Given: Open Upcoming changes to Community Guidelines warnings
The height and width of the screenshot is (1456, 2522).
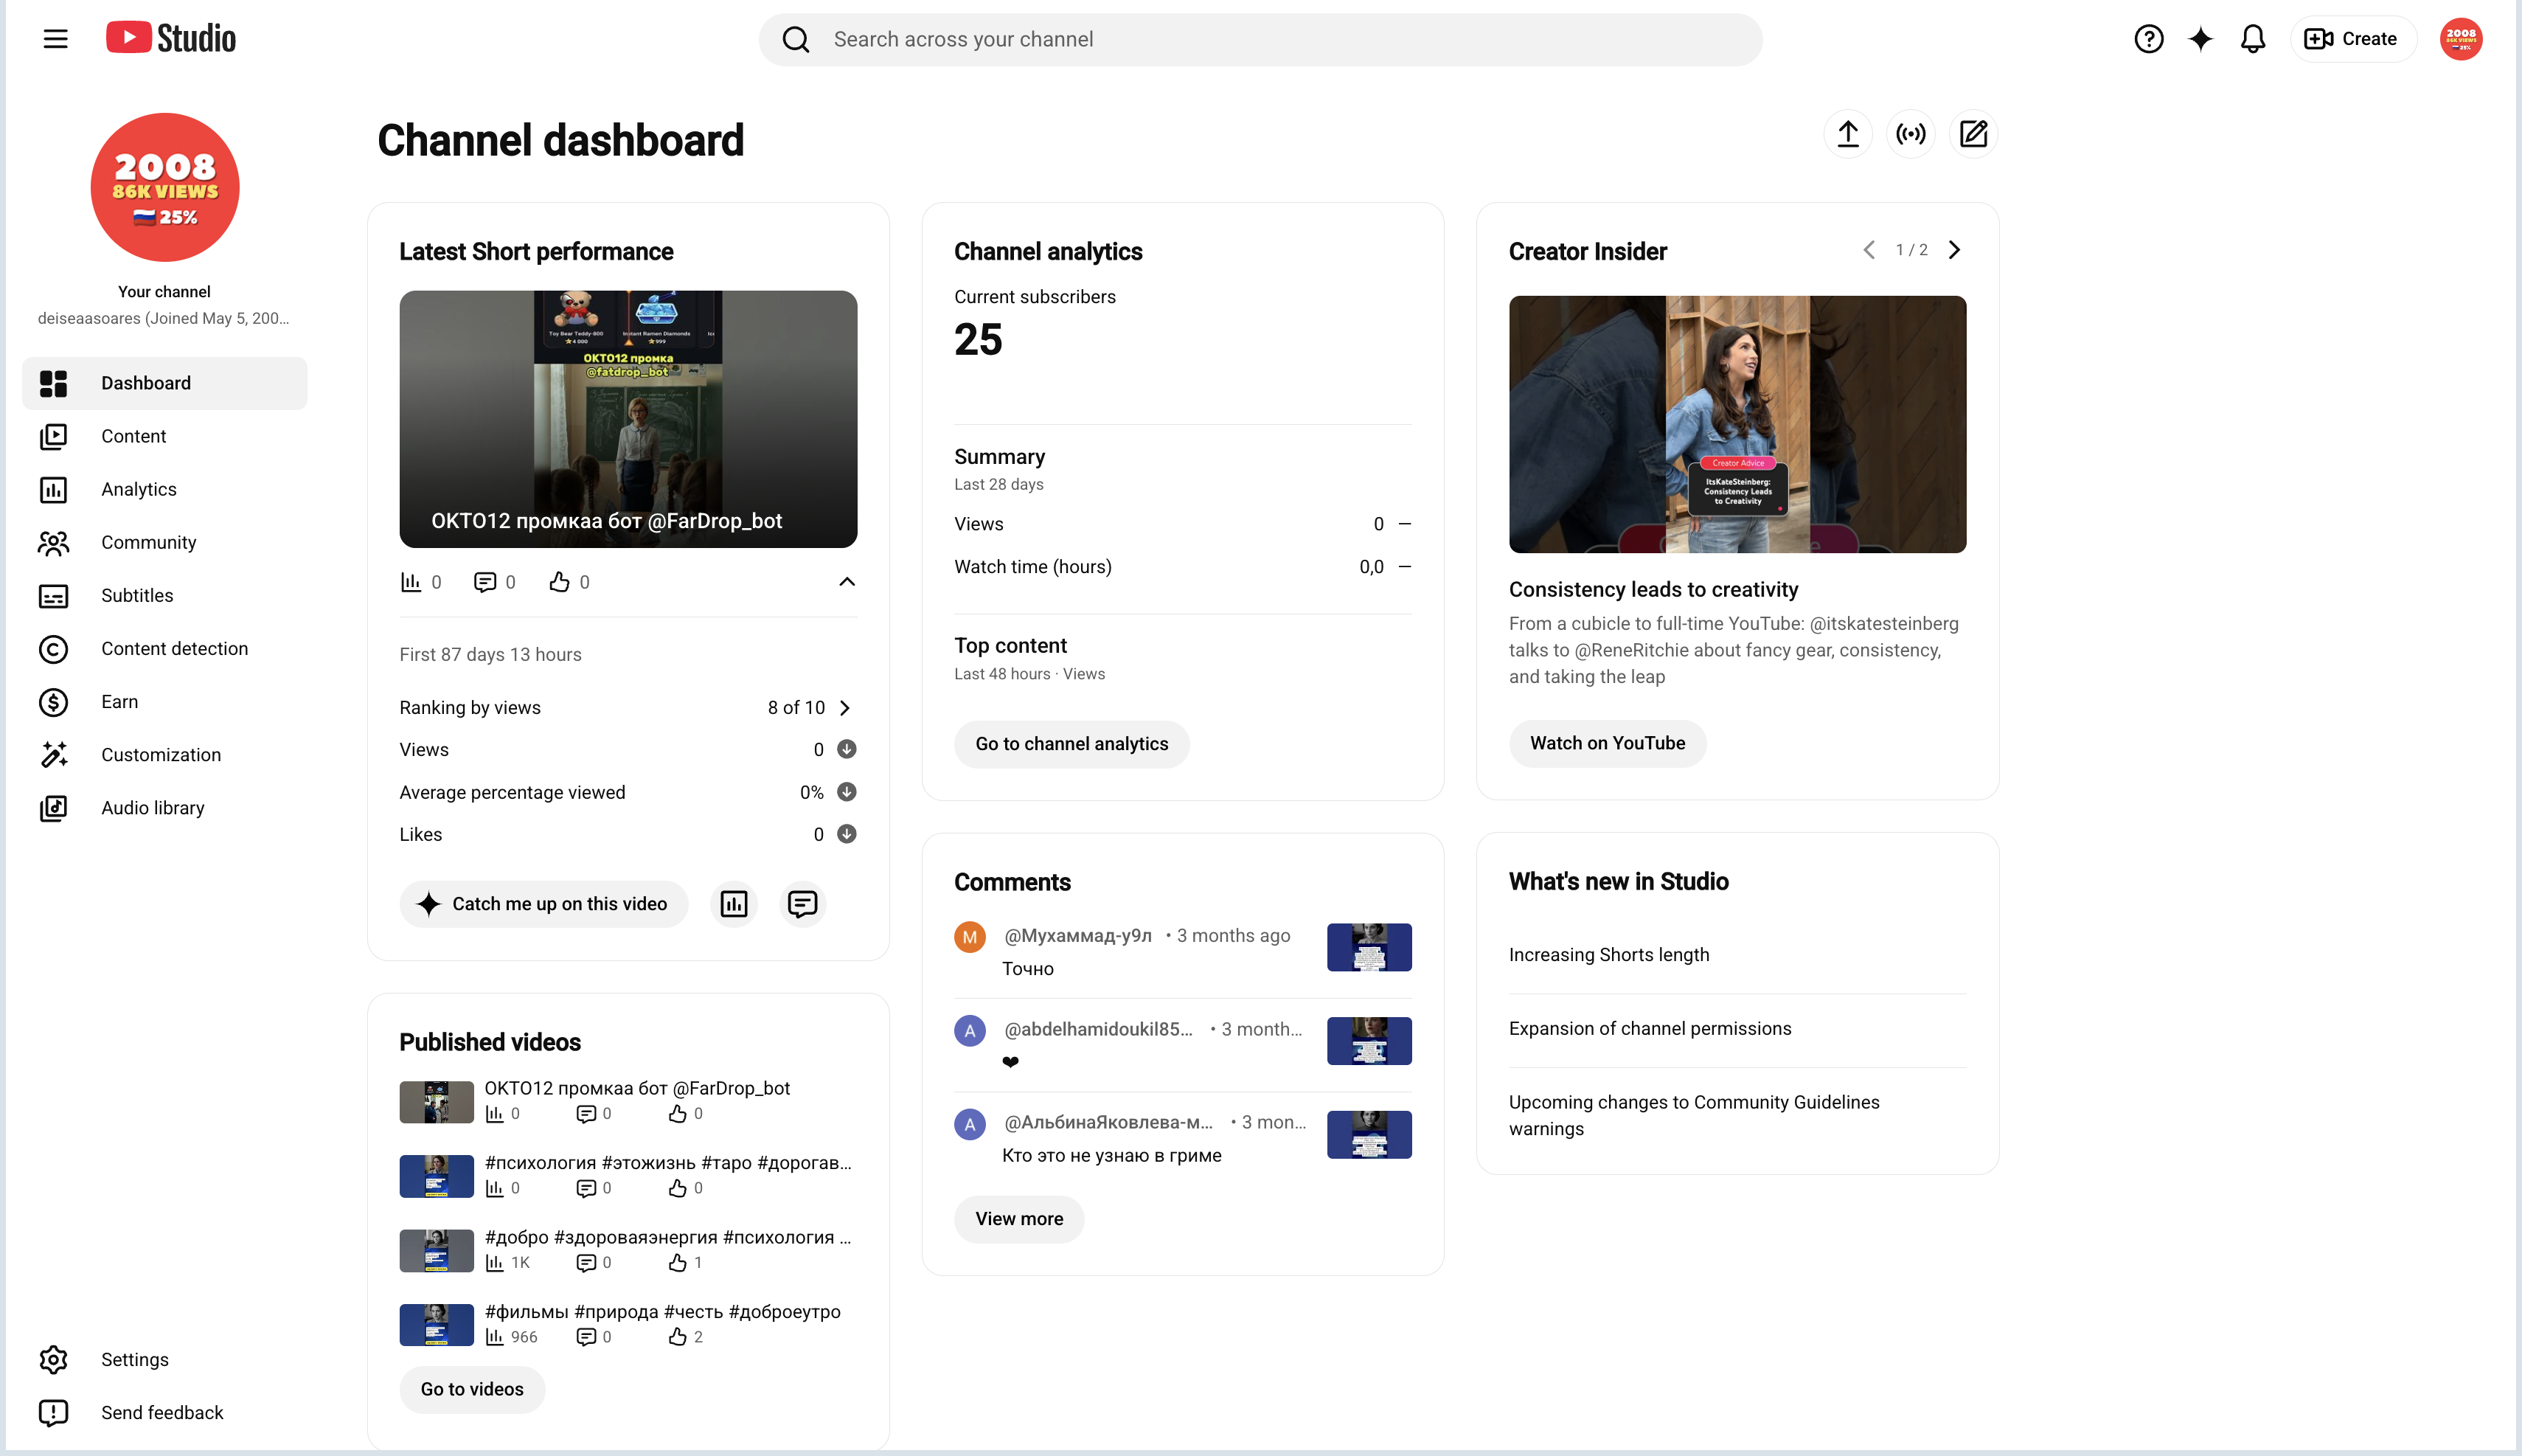Looking at the screenshot, I should (1695, 1115).
